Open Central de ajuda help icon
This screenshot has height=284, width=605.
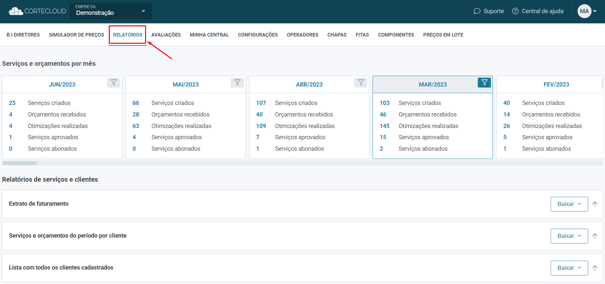(515, 11)
